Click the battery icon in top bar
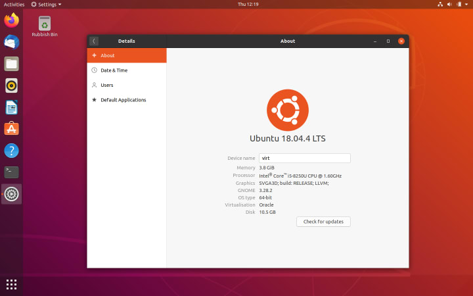The width and height of the screenshot is (473, 296). tap(459, 4)
